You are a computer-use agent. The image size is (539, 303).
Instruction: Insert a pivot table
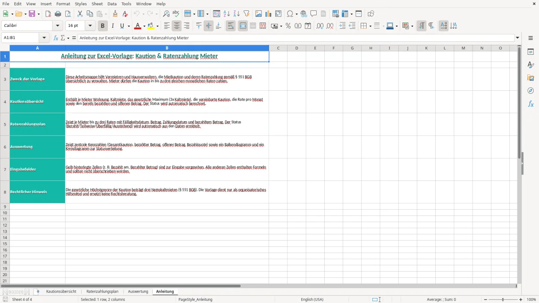pos(278,14)
